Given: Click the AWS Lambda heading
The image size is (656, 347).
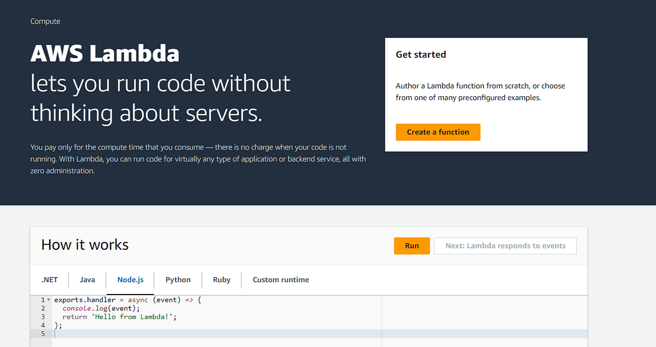Looking at the screenshot, I should pos(105,54).
